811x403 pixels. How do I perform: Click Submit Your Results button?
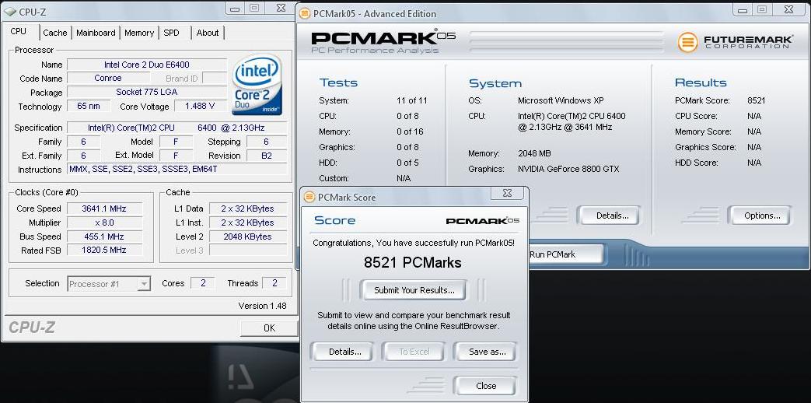[414, 290]
